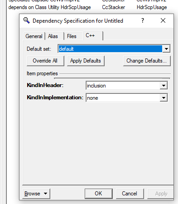Open Change Defaults... dialog
The height and width of the screenshot is (204, 178).
click(147, 61)
